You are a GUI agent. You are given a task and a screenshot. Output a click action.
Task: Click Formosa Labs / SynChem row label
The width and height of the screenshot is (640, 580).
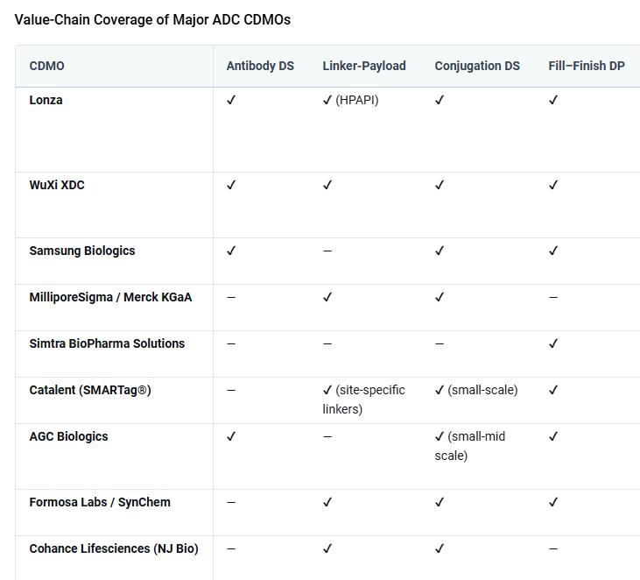100,502
